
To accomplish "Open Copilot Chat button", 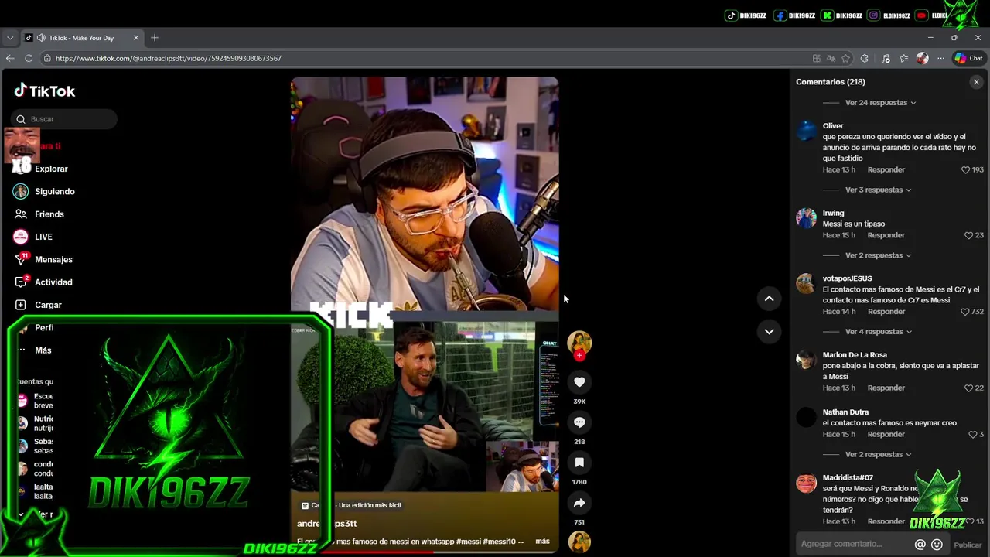I will [968, 58].
